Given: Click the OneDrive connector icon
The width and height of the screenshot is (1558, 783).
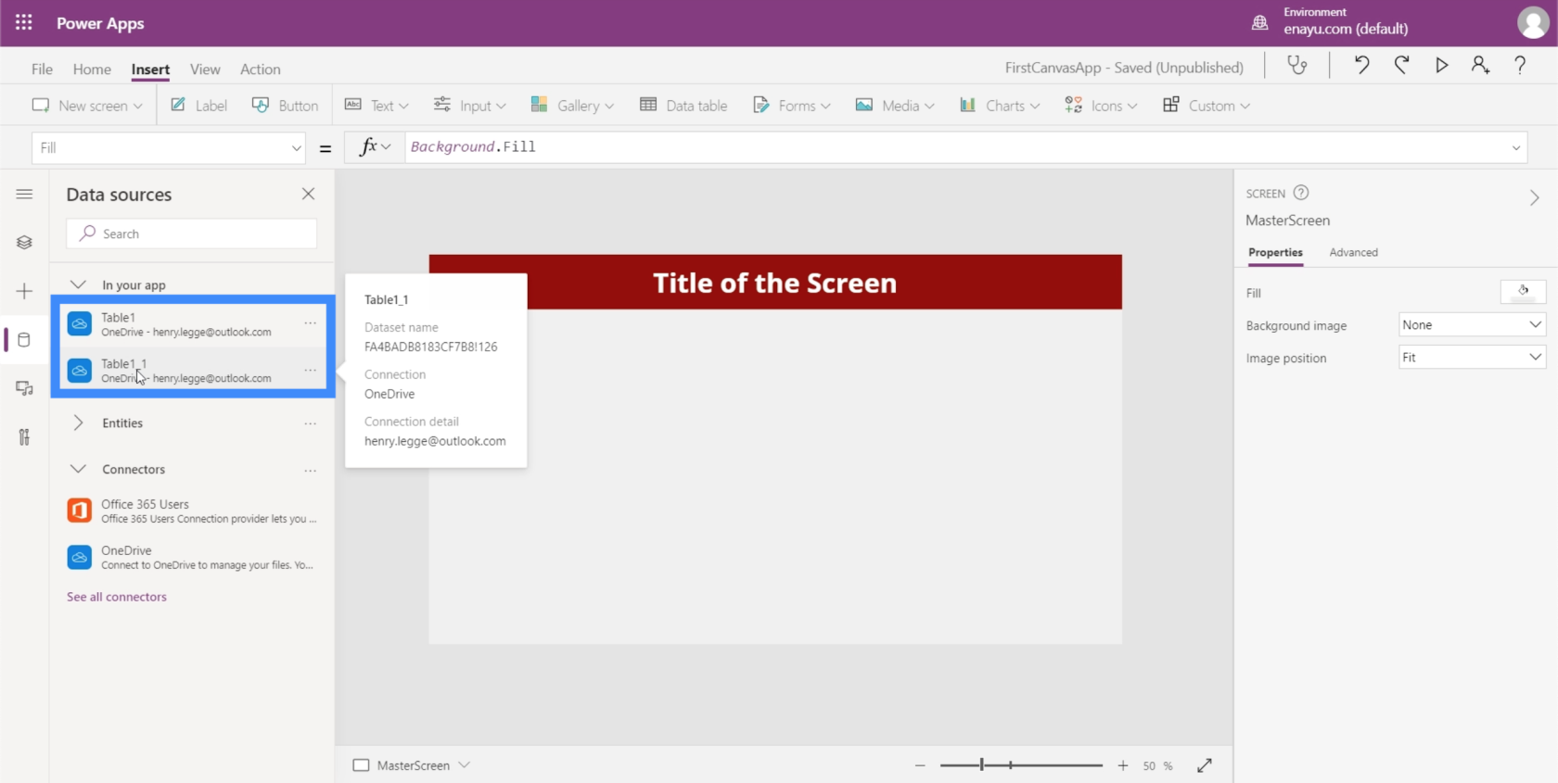Looking at the screenshot, I should coord(80,557).
